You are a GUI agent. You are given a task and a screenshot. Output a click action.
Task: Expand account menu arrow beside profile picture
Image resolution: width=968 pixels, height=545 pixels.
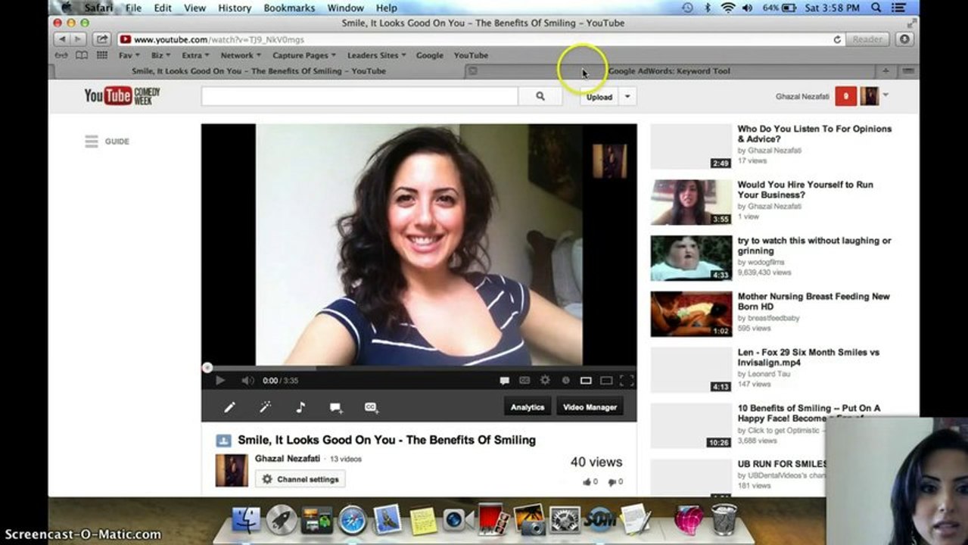[x=886, y=95]
